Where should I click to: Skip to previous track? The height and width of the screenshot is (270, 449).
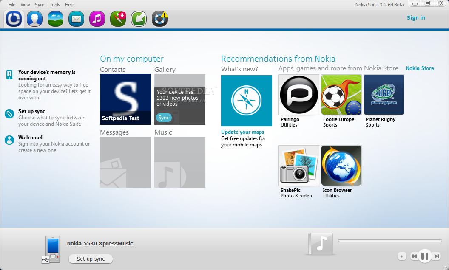(x=415, y=256)
